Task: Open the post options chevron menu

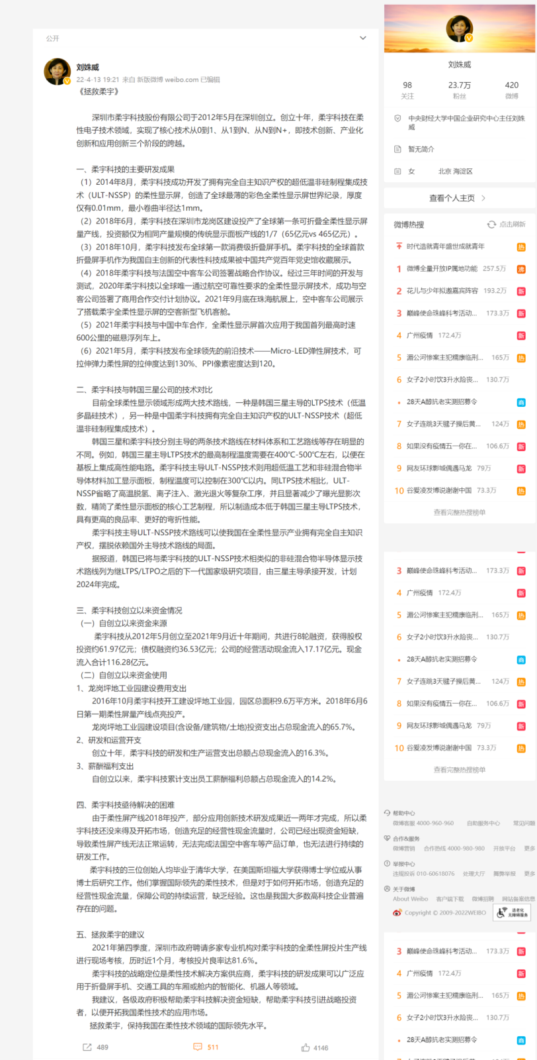Action: (x=362, y=38)
